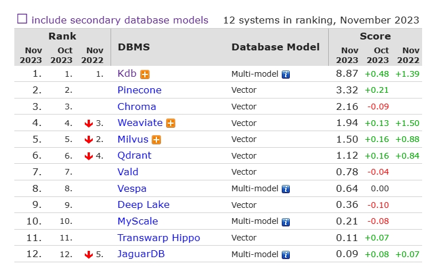Click the red down arrow in Qdrant row

point(89,156)
